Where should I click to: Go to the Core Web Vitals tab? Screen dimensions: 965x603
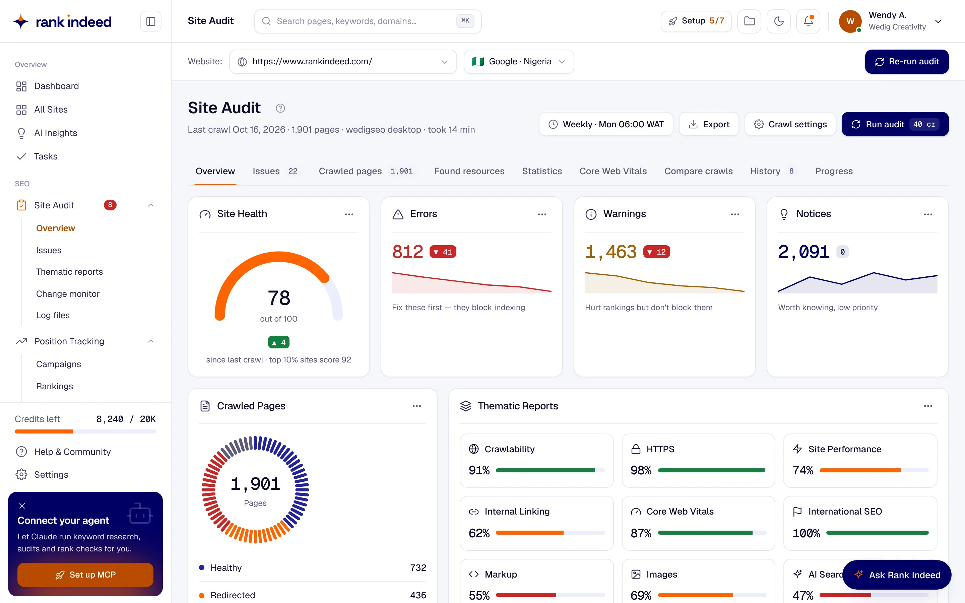coord(613,171)
